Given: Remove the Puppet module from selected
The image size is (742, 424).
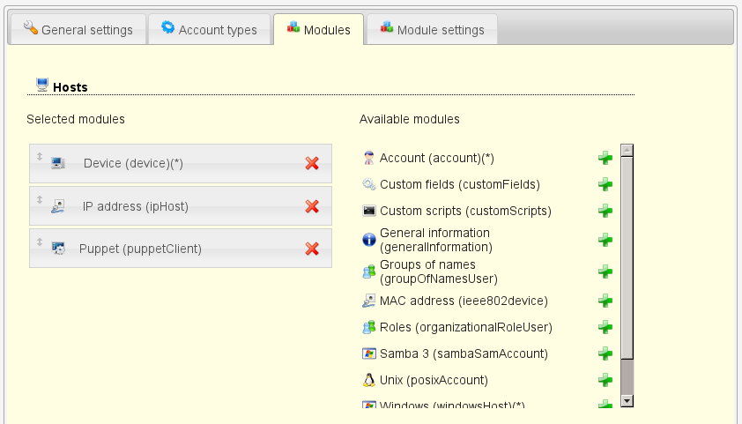Looking at the screenshot, I should point(312,249).
